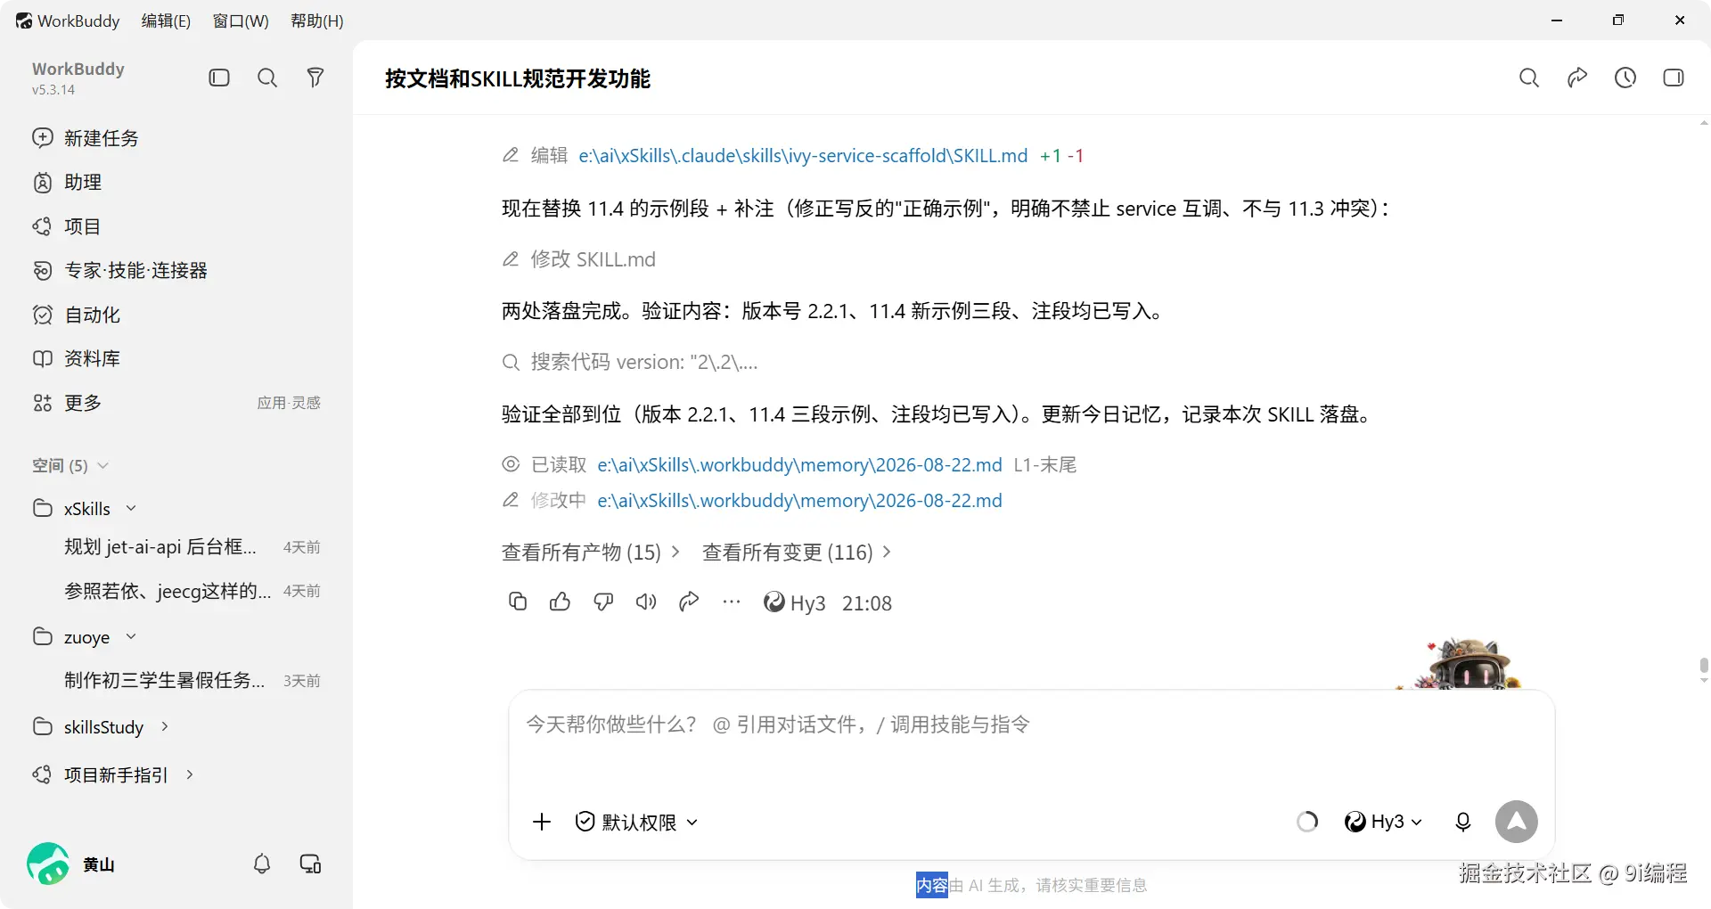1711x909 pixels.
Task: Collapse the xSkills folder
Action: pyautogui.click(x=131, y=508)
